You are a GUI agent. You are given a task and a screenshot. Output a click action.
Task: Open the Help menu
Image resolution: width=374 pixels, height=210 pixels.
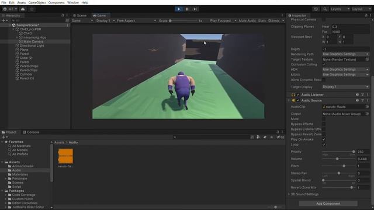click(85, 2)
